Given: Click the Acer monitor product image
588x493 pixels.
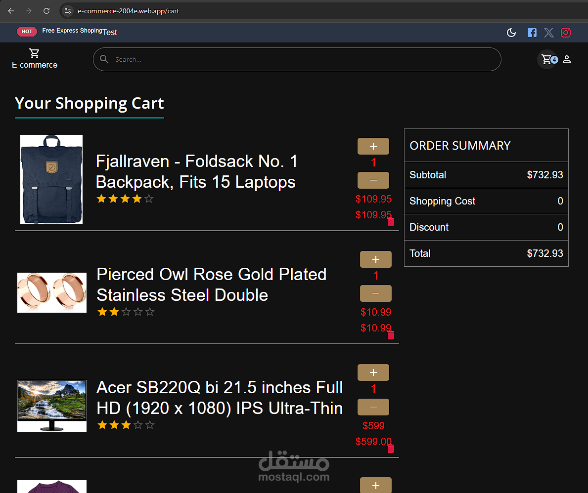Looking at the screenshot, I should click(52, 406).
